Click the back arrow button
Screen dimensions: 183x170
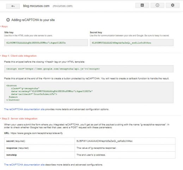pos(13,6)
